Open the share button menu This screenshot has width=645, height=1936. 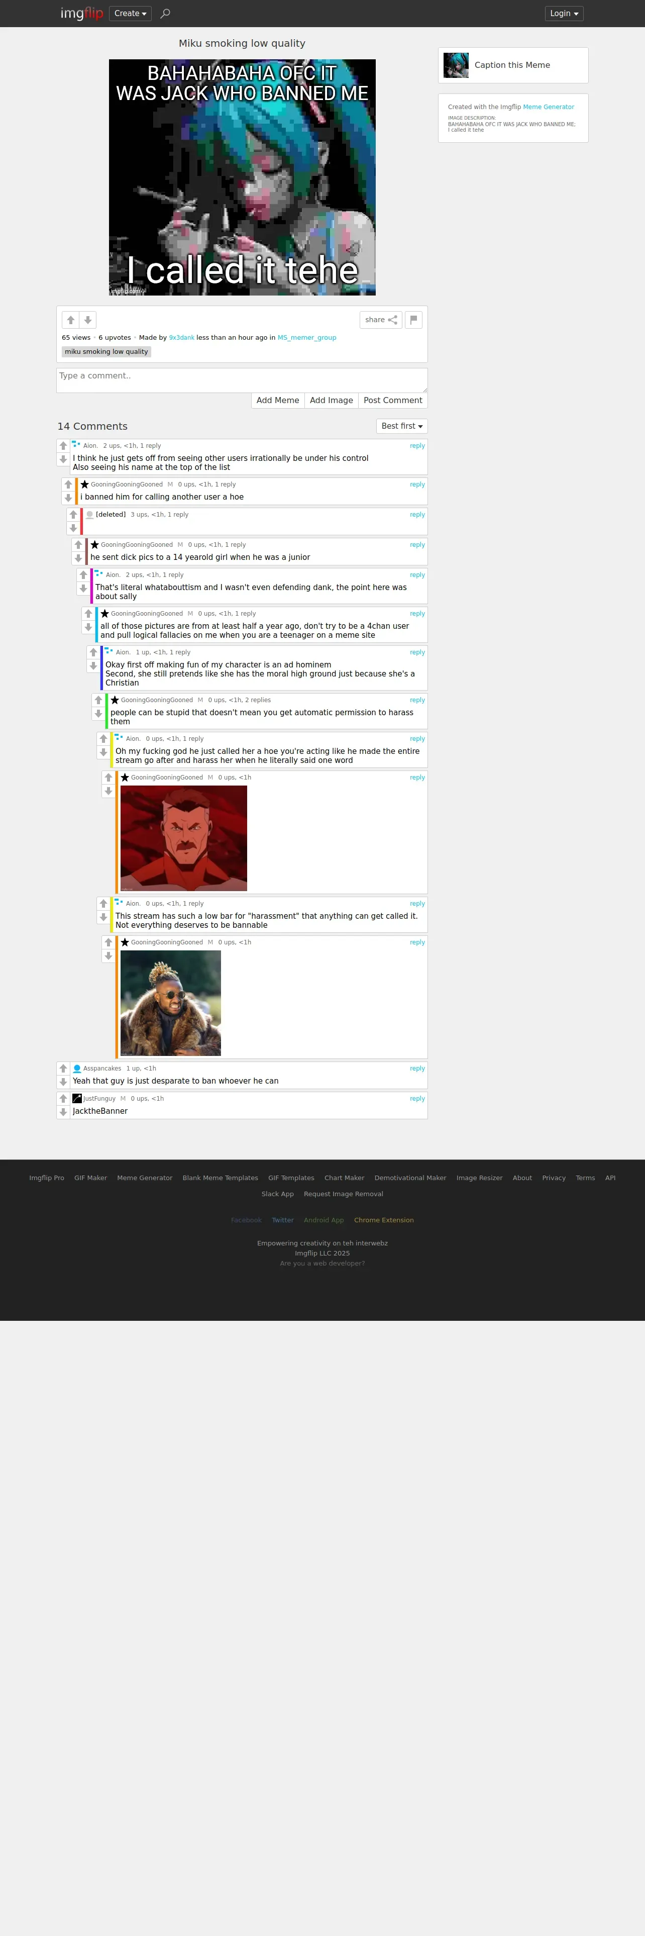click(x=381, y=320)
